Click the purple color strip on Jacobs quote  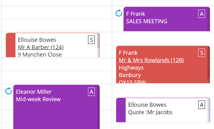coord(121,110)
